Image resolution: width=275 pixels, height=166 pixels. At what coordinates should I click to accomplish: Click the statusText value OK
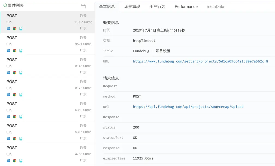[135, 138]
